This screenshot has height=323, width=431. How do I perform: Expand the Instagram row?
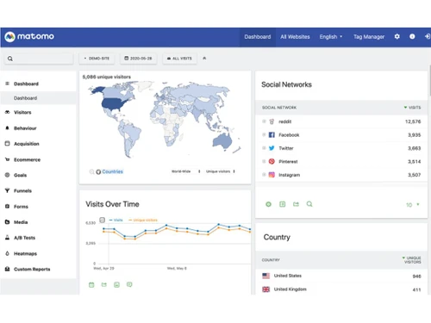[264, 174]
